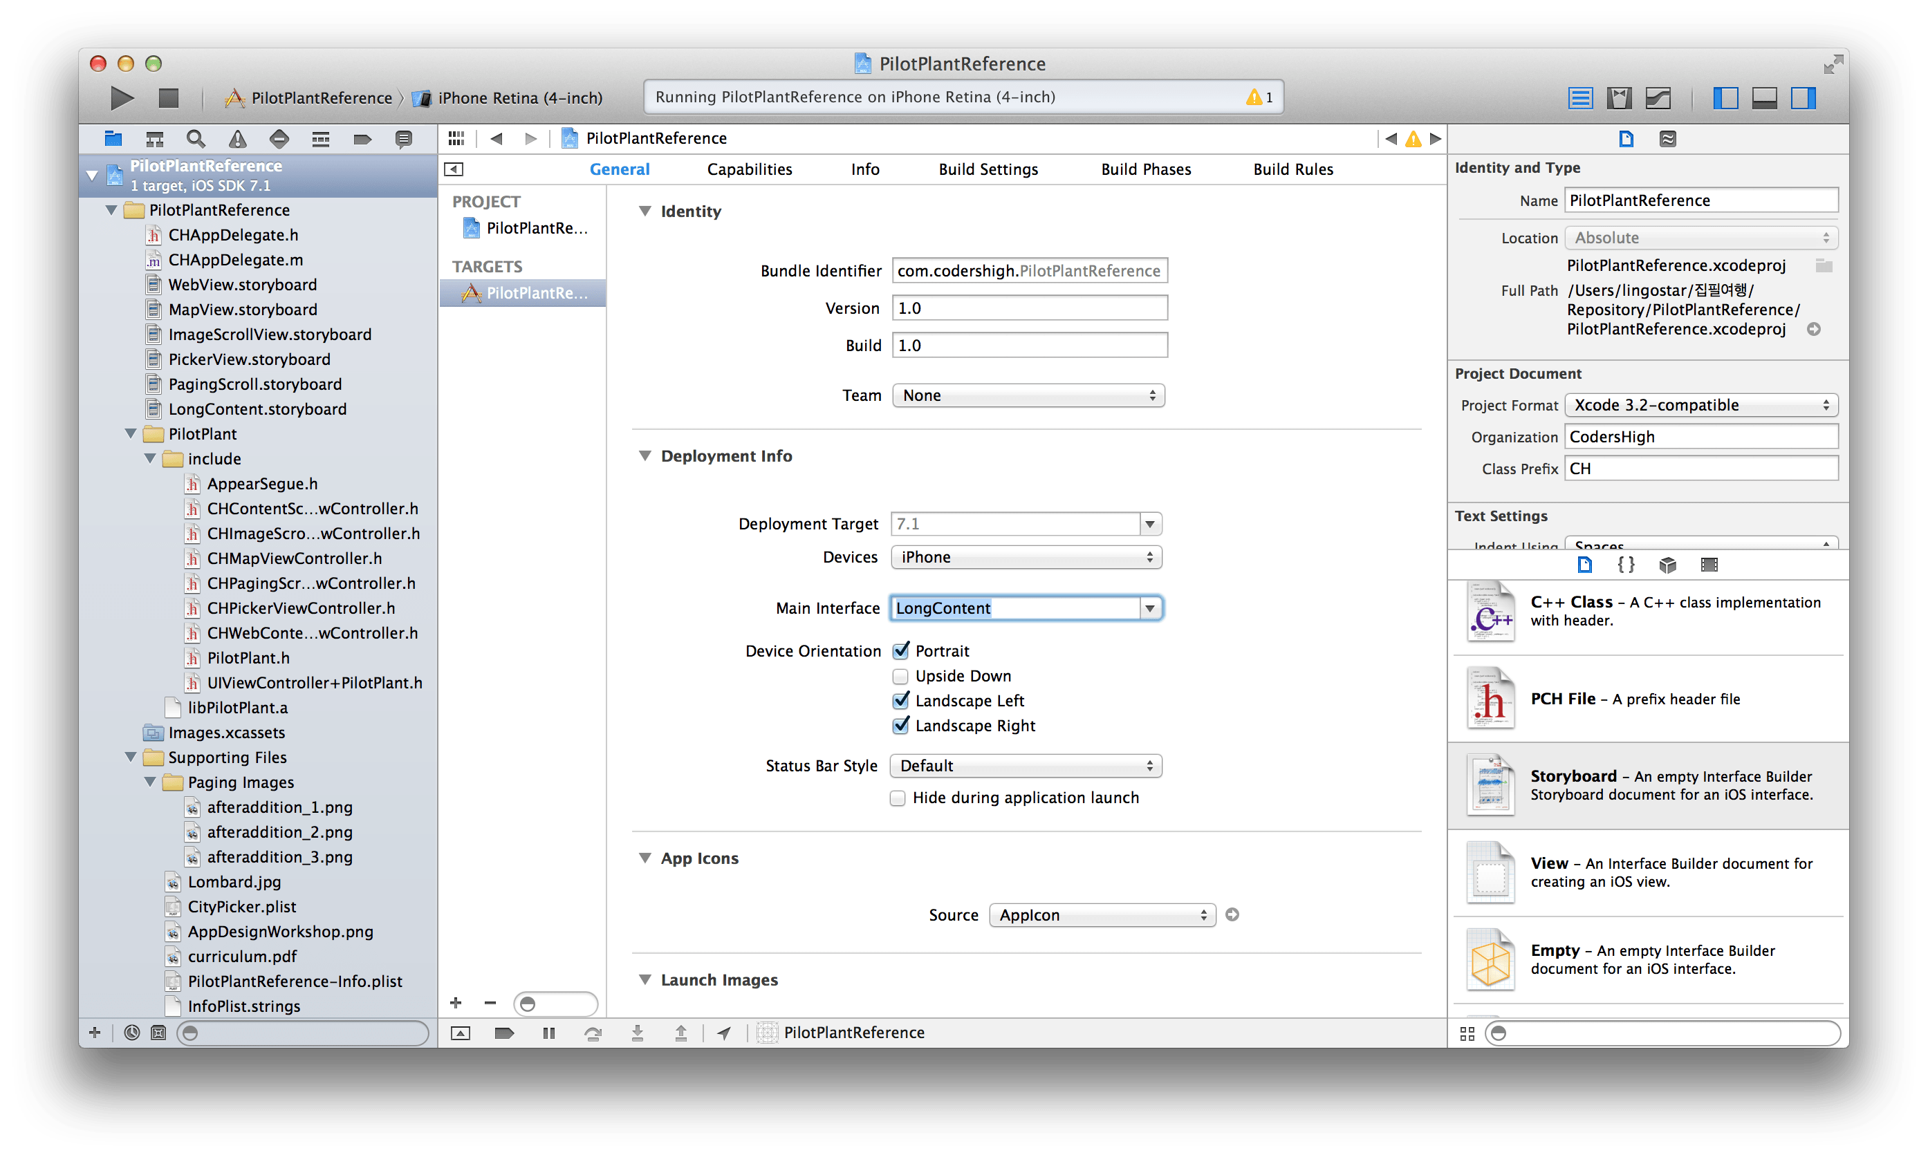Image resolution: width=1928 pixels, height=1157 pixels.
Task: Click the Bundle Identifier field
Action: point(1030,270)
